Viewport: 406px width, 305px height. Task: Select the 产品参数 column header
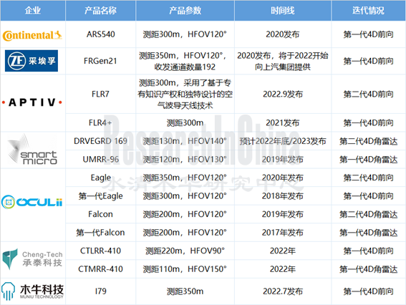point(185,10)
